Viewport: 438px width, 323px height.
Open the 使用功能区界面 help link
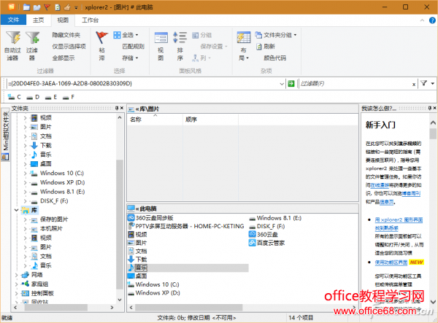point(391,262)
